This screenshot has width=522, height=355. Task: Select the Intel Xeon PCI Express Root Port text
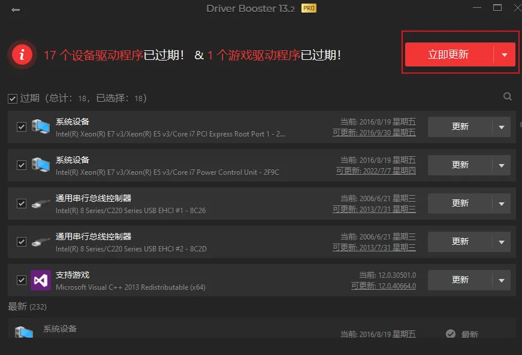pyautogui.click(x=170, y=134)
